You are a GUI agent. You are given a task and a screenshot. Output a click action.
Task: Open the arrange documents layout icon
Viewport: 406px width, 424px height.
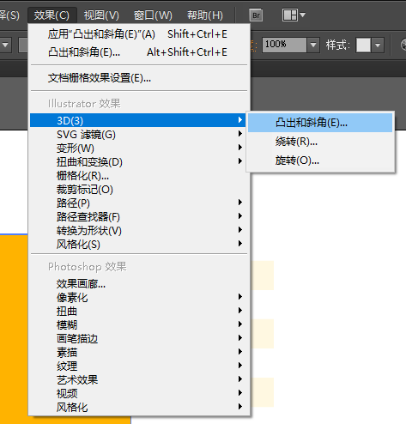[x=294, y=15]
